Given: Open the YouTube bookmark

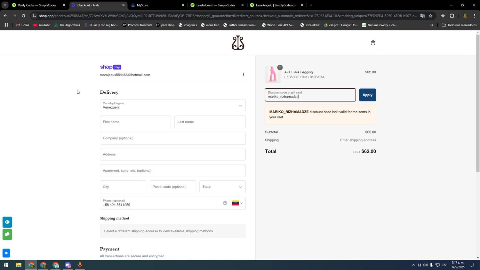Looking at the screenshot, I should pyautogui.click(x=42, y=25).
